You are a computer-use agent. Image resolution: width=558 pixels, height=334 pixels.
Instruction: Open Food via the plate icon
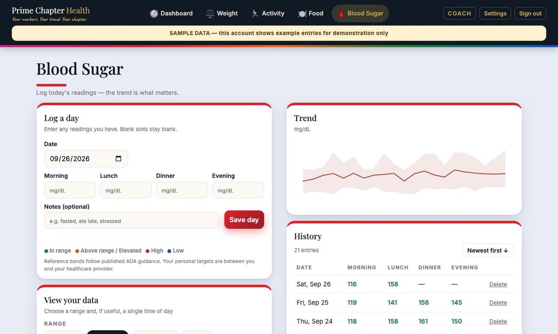[x=302, y=13]
